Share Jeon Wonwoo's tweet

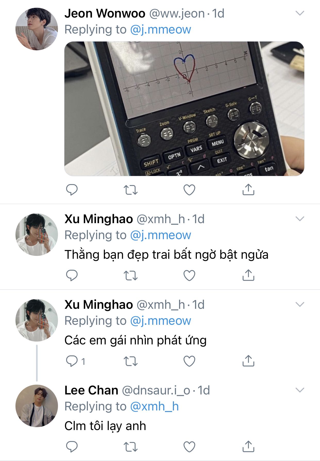(248, 189)
